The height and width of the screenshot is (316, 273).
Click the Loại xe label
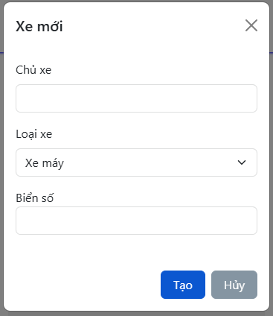click(34, 134)
